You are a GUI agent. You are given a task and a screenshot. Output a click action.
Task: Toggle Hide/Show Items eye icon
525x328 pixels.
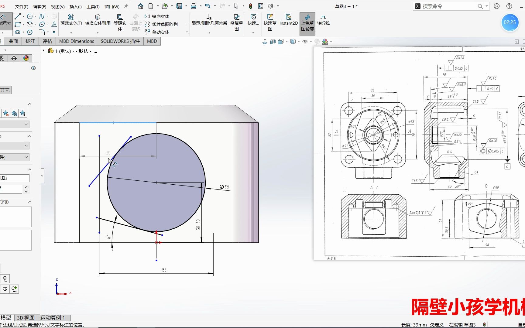[x=305, y=42]
